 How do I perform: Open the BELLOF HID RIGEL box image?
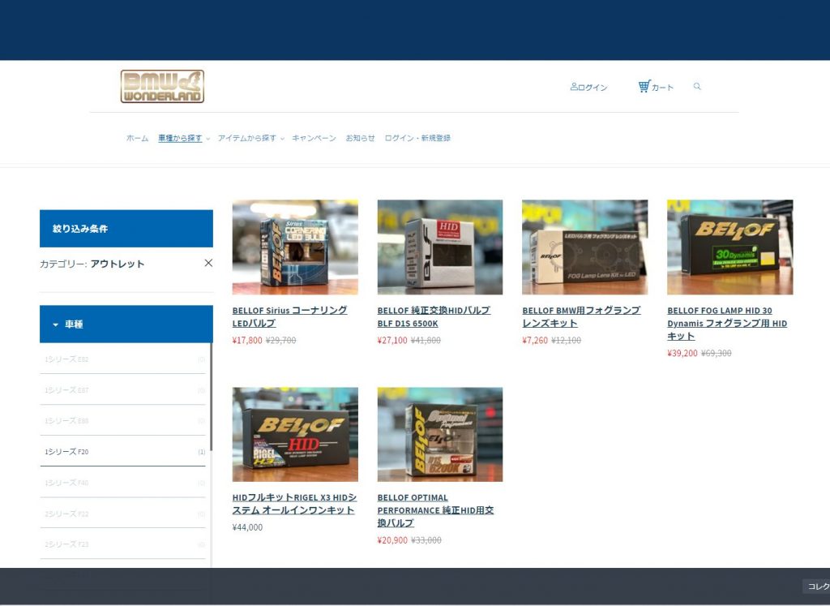[x=295, y=434]
